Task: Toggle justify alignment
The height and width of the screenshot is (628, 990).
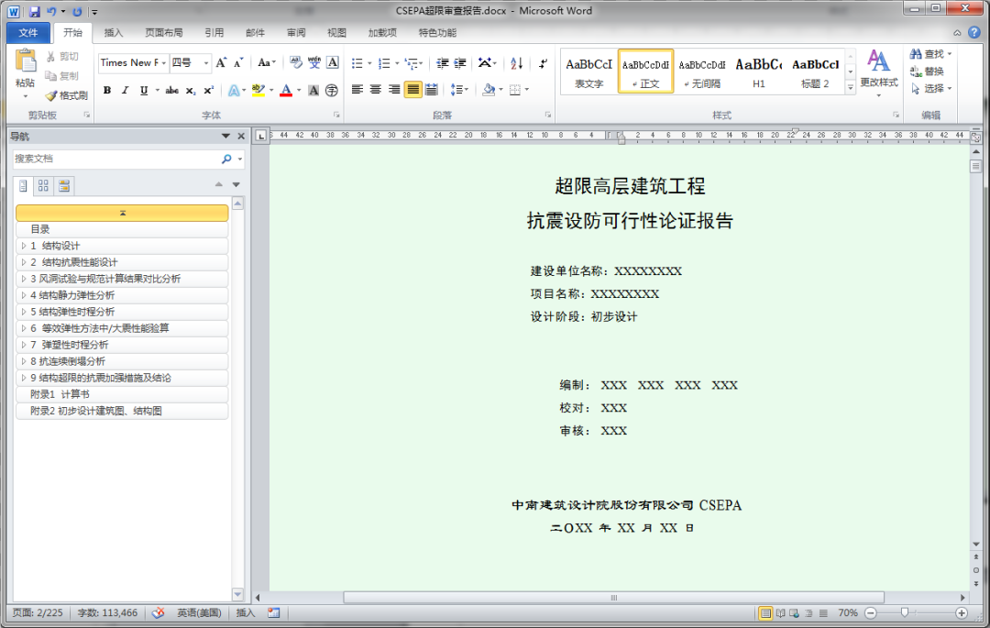Action: [412, 90]
